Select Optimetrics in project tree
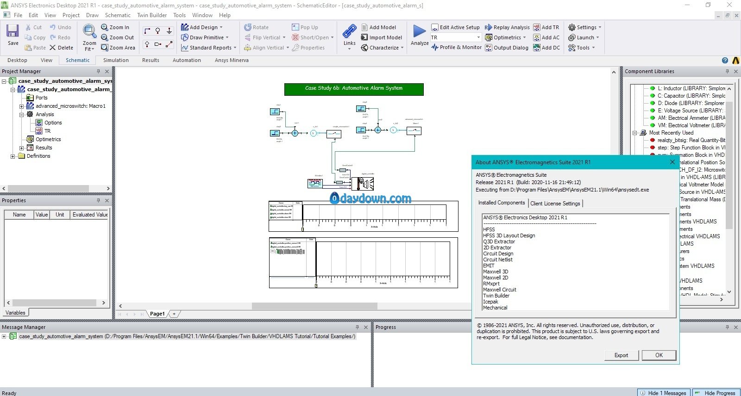The height and width of the screenshot is (396, 741). click(44, 139)
